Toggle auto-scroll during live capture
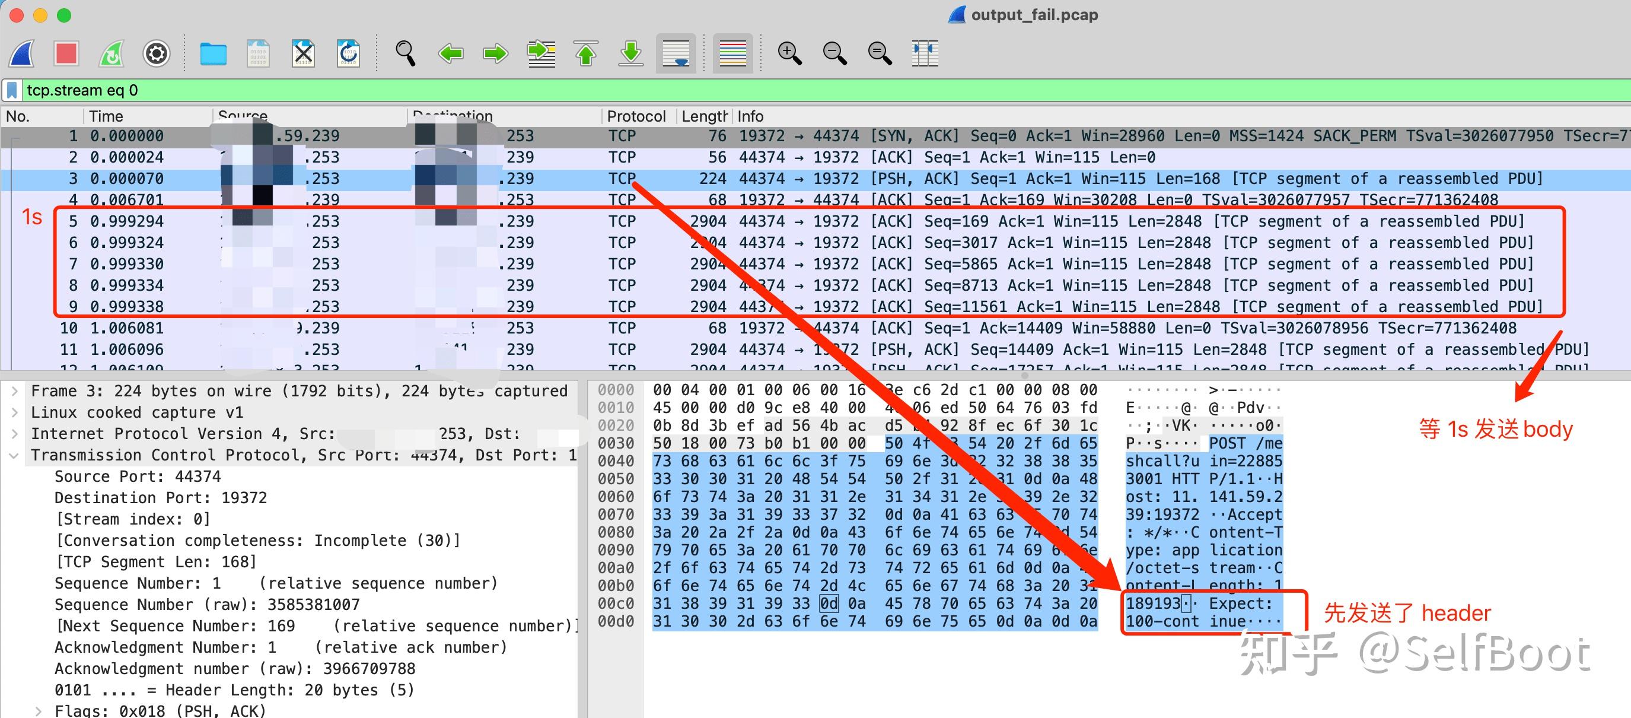This screenshot has height=718, width=1631. click(x=676, y=53)
